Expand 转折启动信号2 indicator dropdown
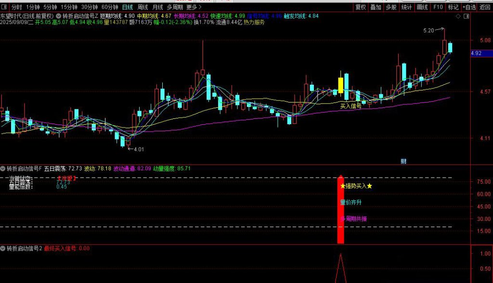The height and width of the screenshot is (283, 493). [3, 248]
